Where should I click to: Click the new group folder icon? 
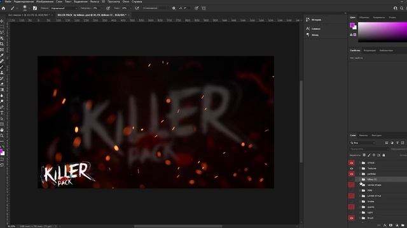tap(403, 225)
